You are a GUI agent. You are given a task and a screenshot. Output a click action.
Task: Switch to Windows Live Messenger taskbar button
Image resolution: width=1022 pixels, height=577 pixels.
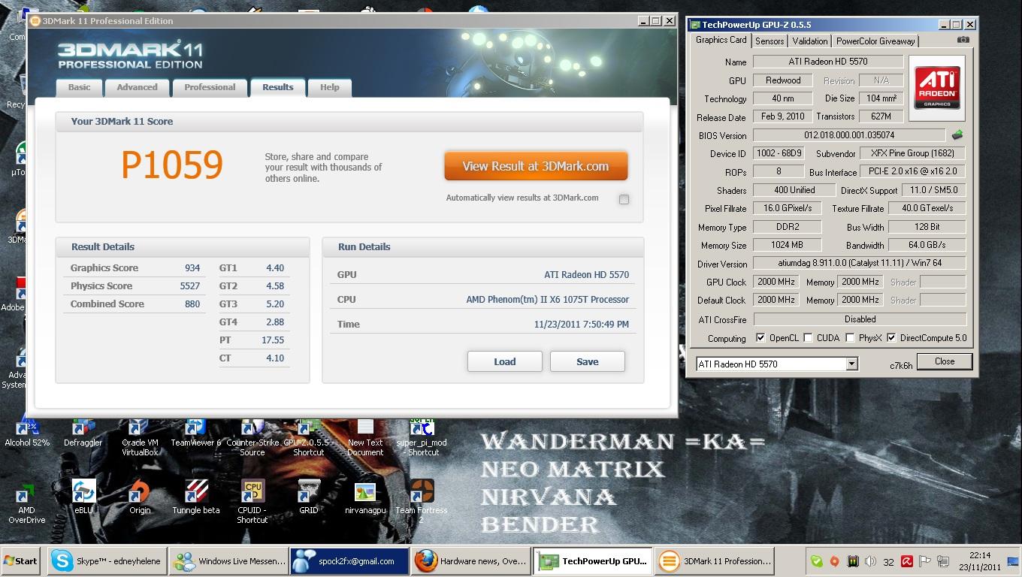click(x=229, y=561)
